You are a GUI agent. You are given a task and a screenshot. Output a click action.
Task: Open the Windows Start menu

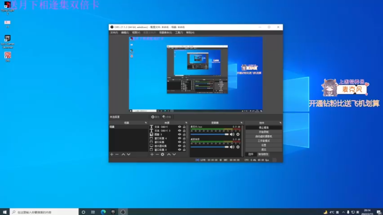tap(5, 212)
